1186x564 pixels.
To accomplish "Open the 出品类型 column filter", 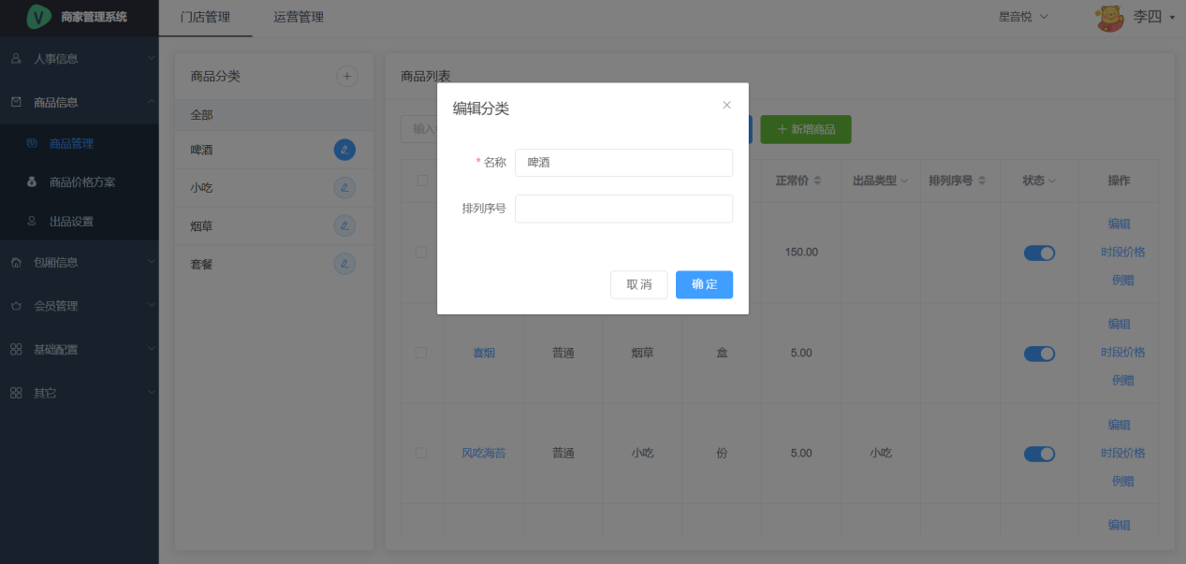I will click(x=902, y=181).
